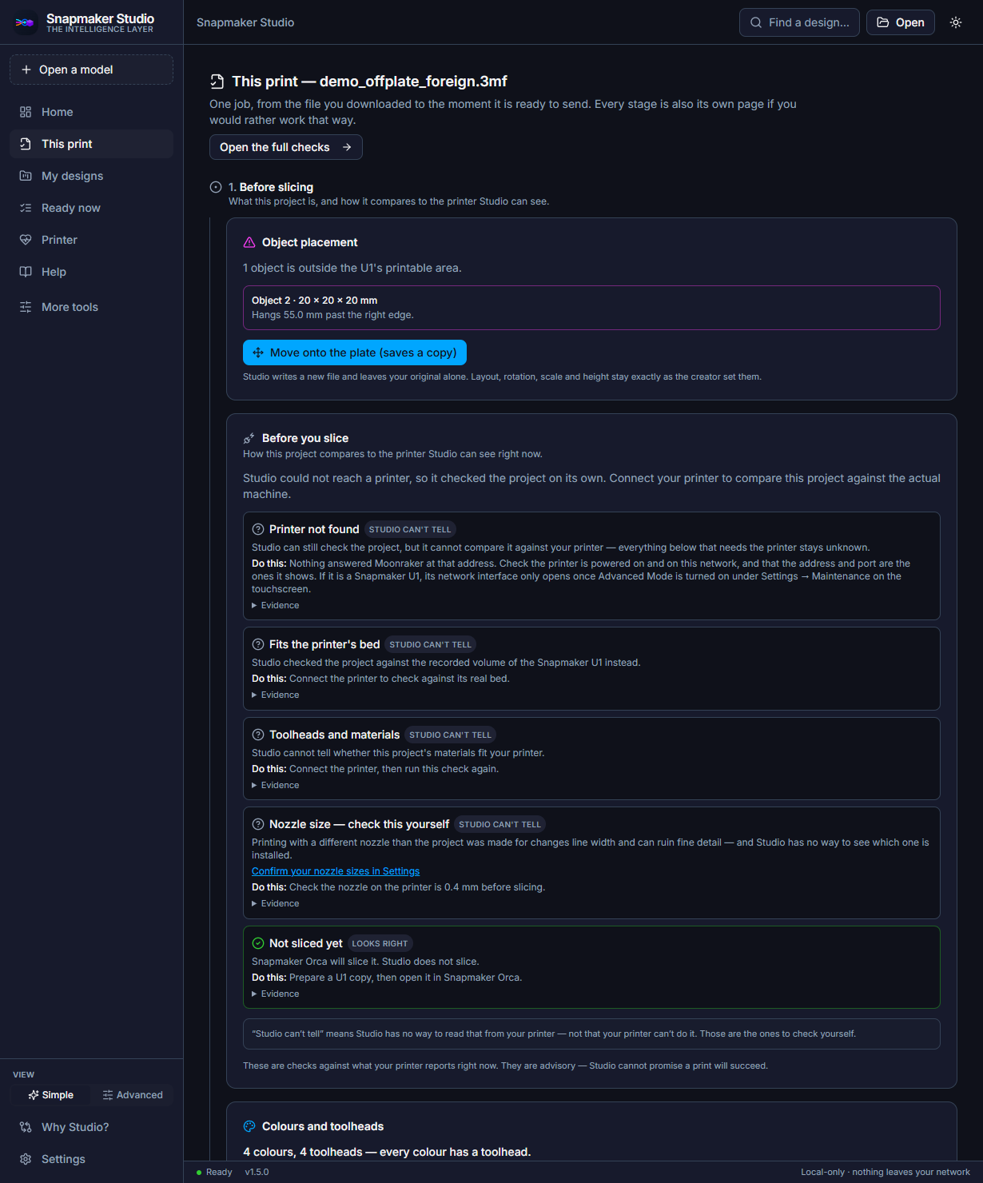
Task: Expand Evidence under Not sliced yet
Action: (276, 994)
